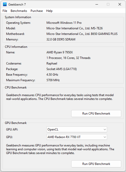Click the AMD Ryzen 9 7950X name value
This screenshot has height=172, width=126.
(60, 52)
